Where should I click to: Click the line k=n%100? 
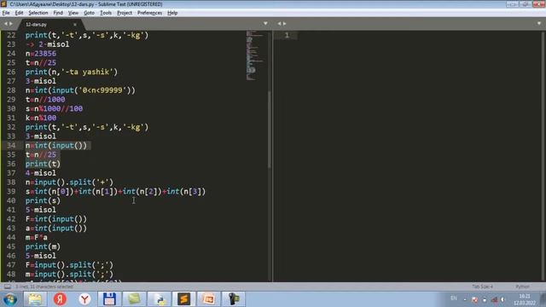click(x=41, y=118)
